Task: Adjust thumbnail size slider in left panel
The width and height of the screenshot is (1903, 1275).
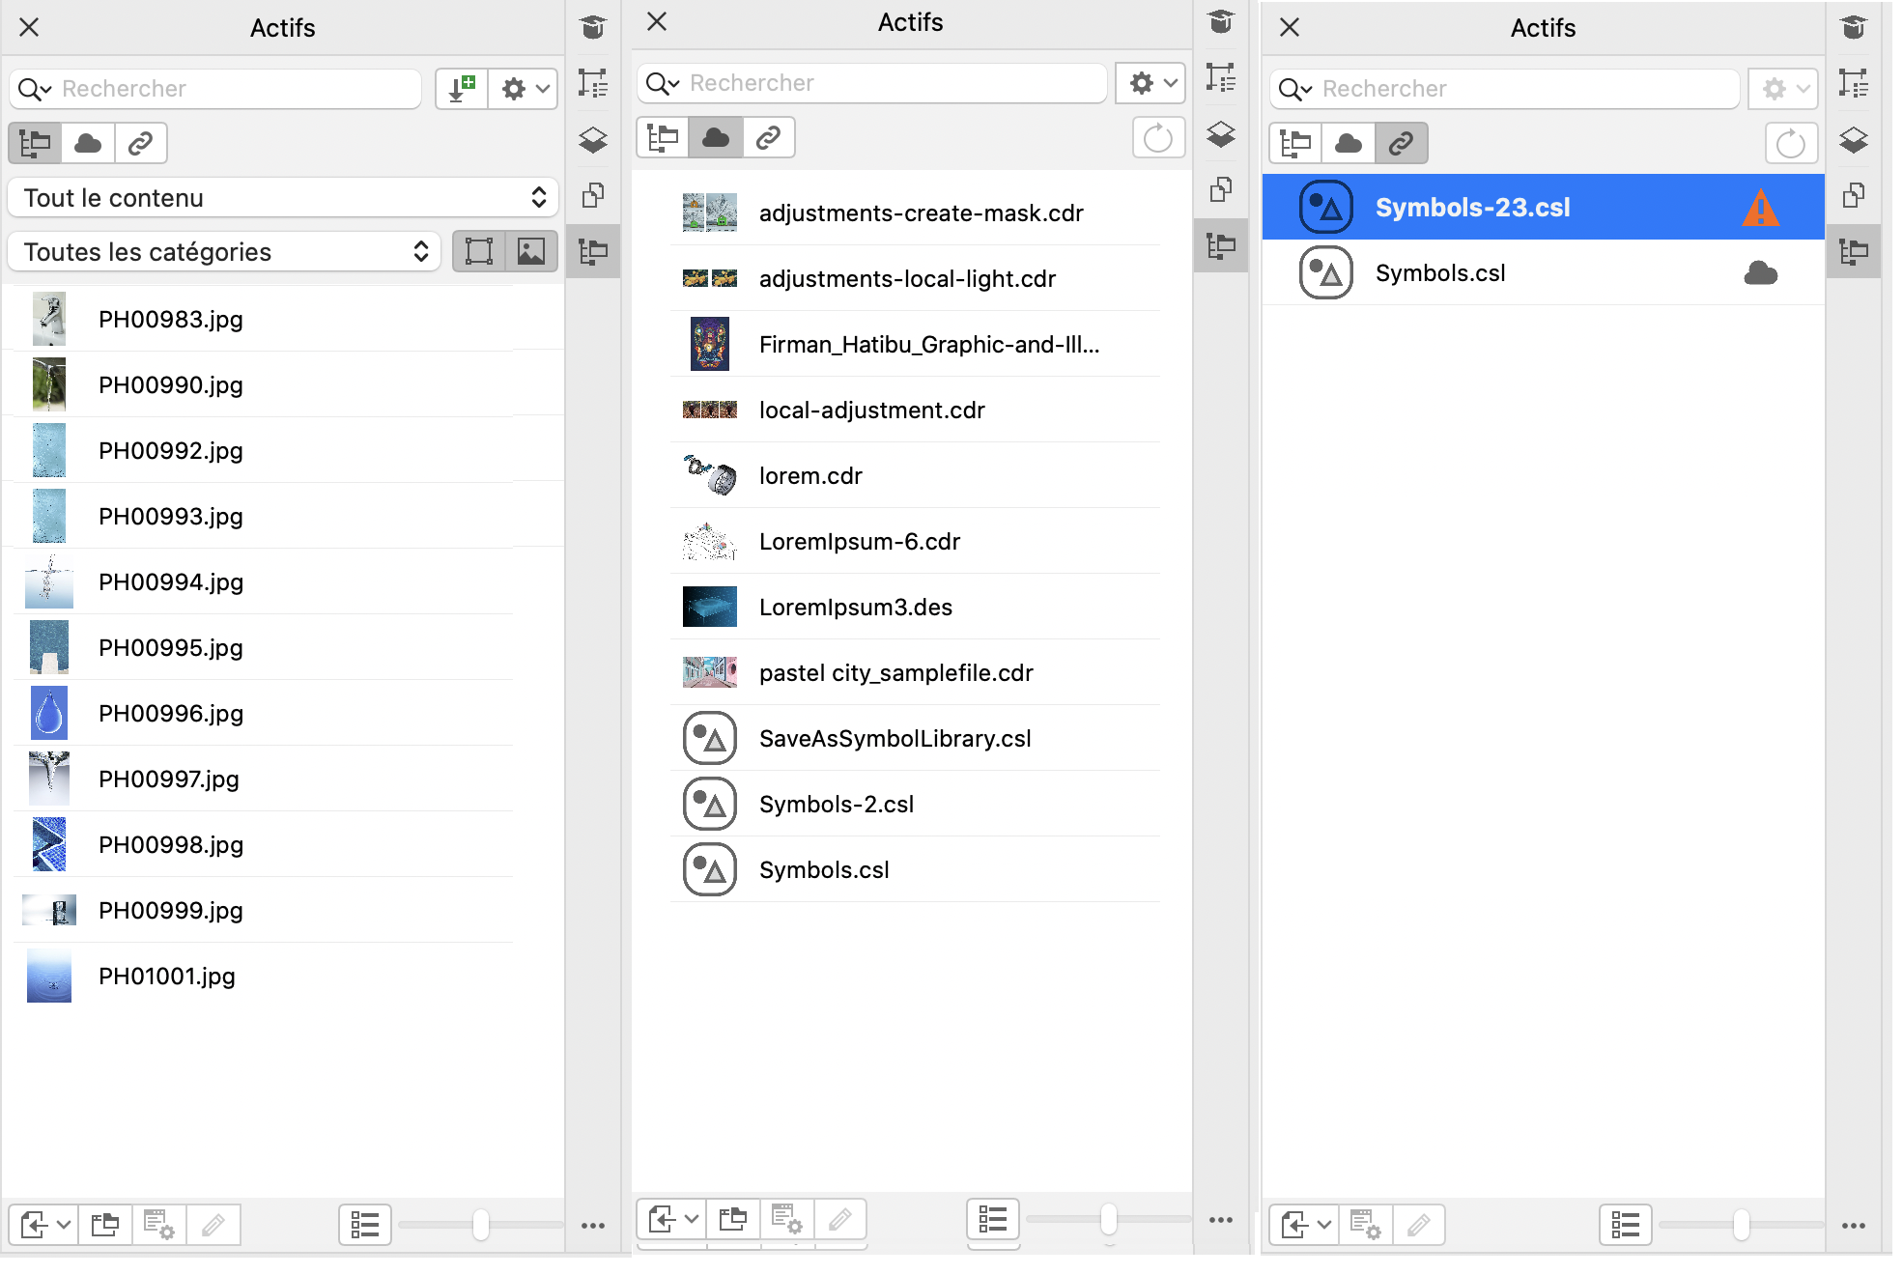Action: point(480,1225)
